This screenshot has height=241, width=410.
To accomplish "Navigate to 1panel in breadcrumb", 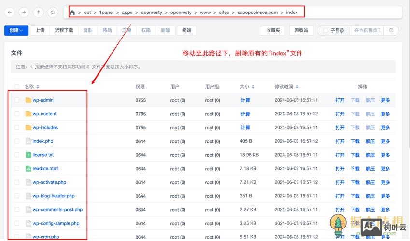I will (x=106, y=13).
